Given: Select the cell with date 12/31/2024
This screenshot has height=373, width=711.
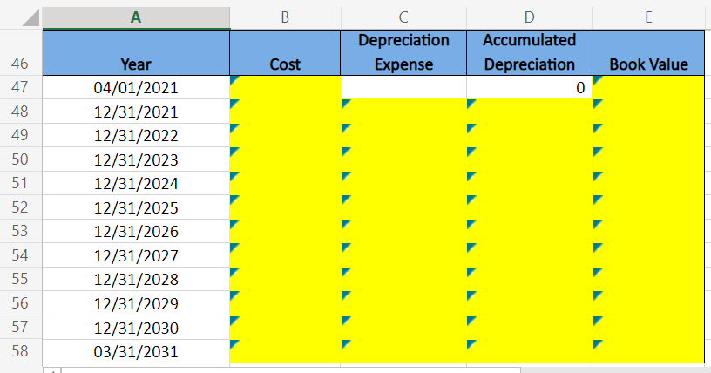Looking at the screenshot, I should tap(136, 183).
